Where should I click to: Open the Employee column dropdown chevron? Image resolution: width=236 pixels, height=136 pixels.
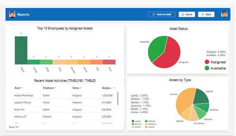click(55, 88)
